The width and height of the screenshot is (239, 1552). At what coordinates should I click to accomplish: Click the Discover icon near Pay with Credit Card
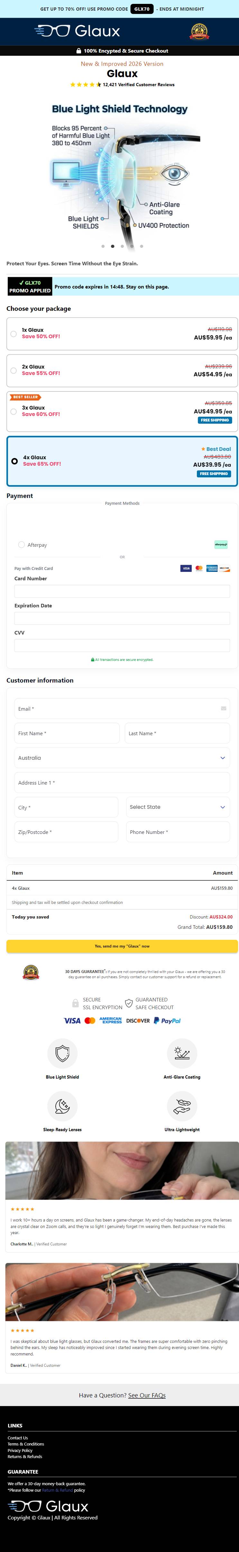225,568
